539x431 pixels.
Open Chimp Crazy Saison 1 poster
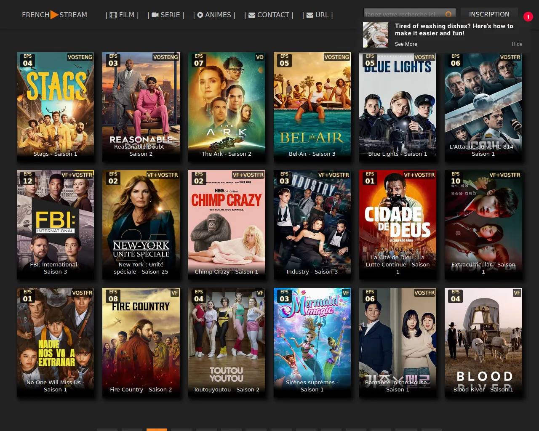[227, 225]
